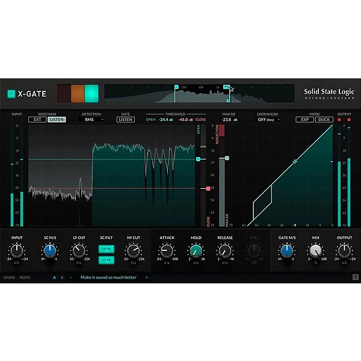Click the teal gate state indicator
The width and height of the screenshot is (361, 361).
click(91, 93)
